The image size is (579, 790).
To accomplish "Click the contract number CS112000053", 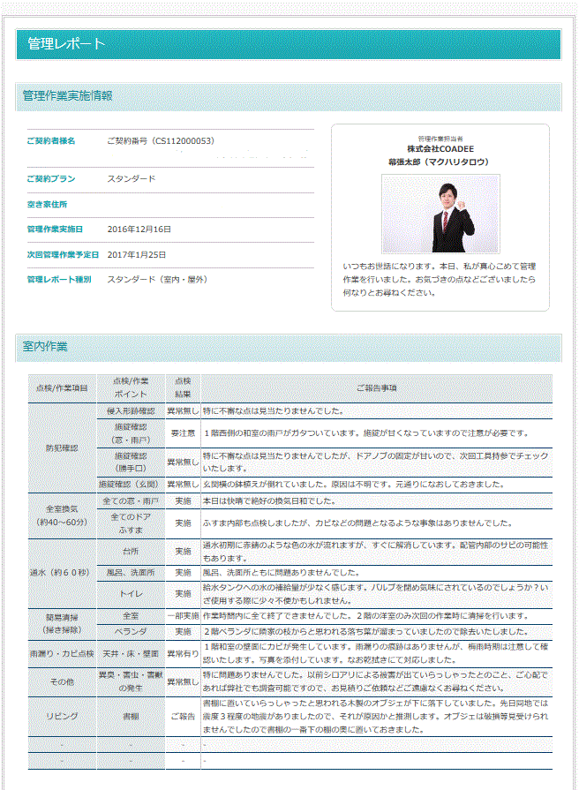I will pyautogui.click(x=161, y=140).
